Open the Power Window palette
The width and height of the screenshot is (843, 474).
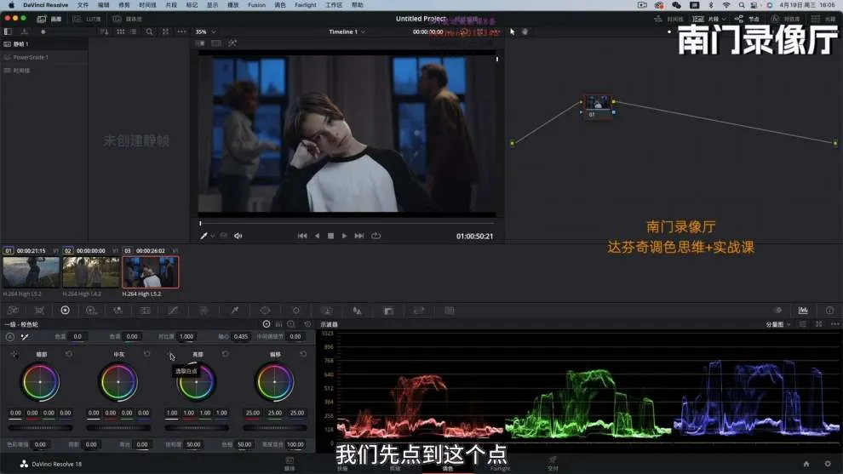[265, 311]
